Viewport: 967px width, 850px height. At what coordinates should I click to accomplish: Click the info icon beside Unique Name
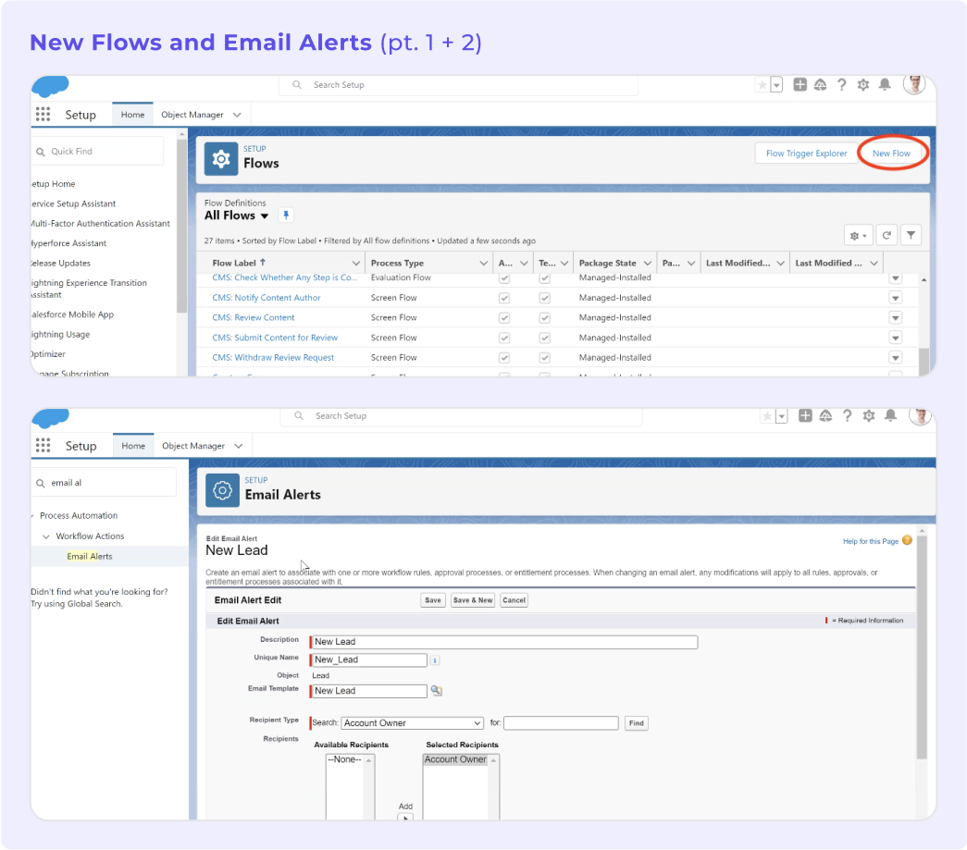click(435, 660)
